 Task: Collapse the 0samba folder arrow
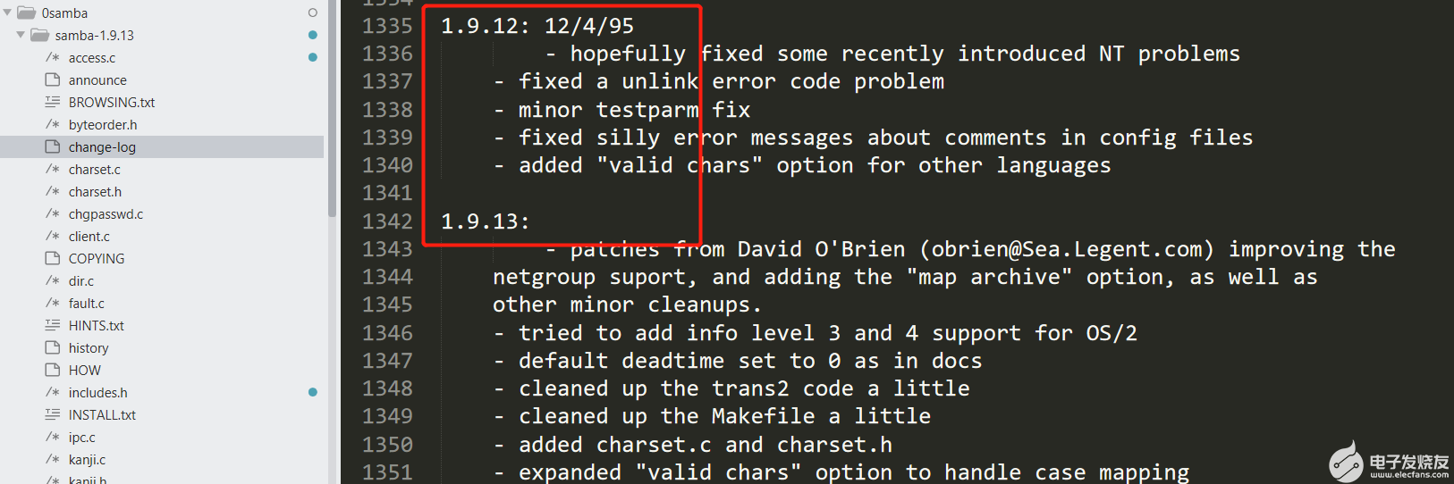point(8,13)
